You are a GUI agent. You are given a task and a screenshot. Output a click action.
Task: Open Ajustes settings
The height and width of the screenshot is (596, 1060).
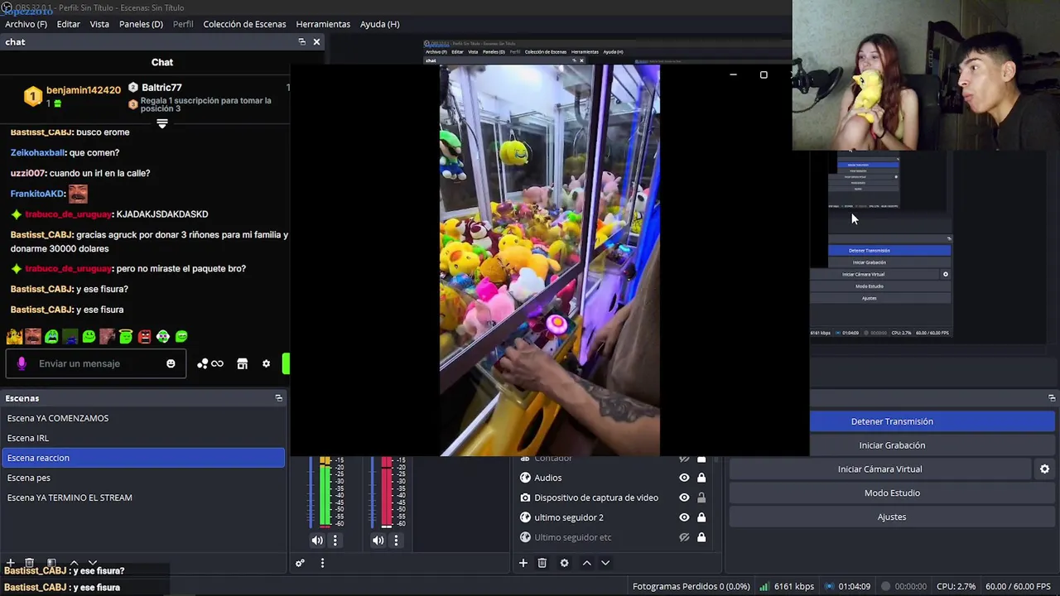click(x=892, y=517)
